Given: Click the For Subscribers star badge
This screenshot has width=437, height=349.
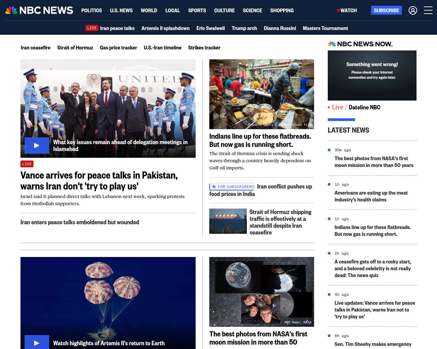Looking at the screenshot, I should pyautogui.click(x=232, y=187).
